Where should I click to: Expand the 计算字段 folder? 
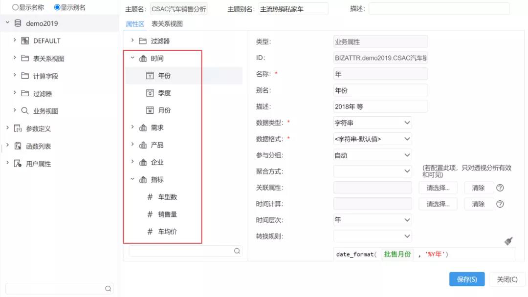coord(15,75)
